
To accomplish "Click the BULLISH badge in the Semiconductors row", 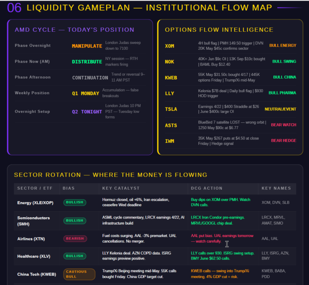I will [75, 221].
